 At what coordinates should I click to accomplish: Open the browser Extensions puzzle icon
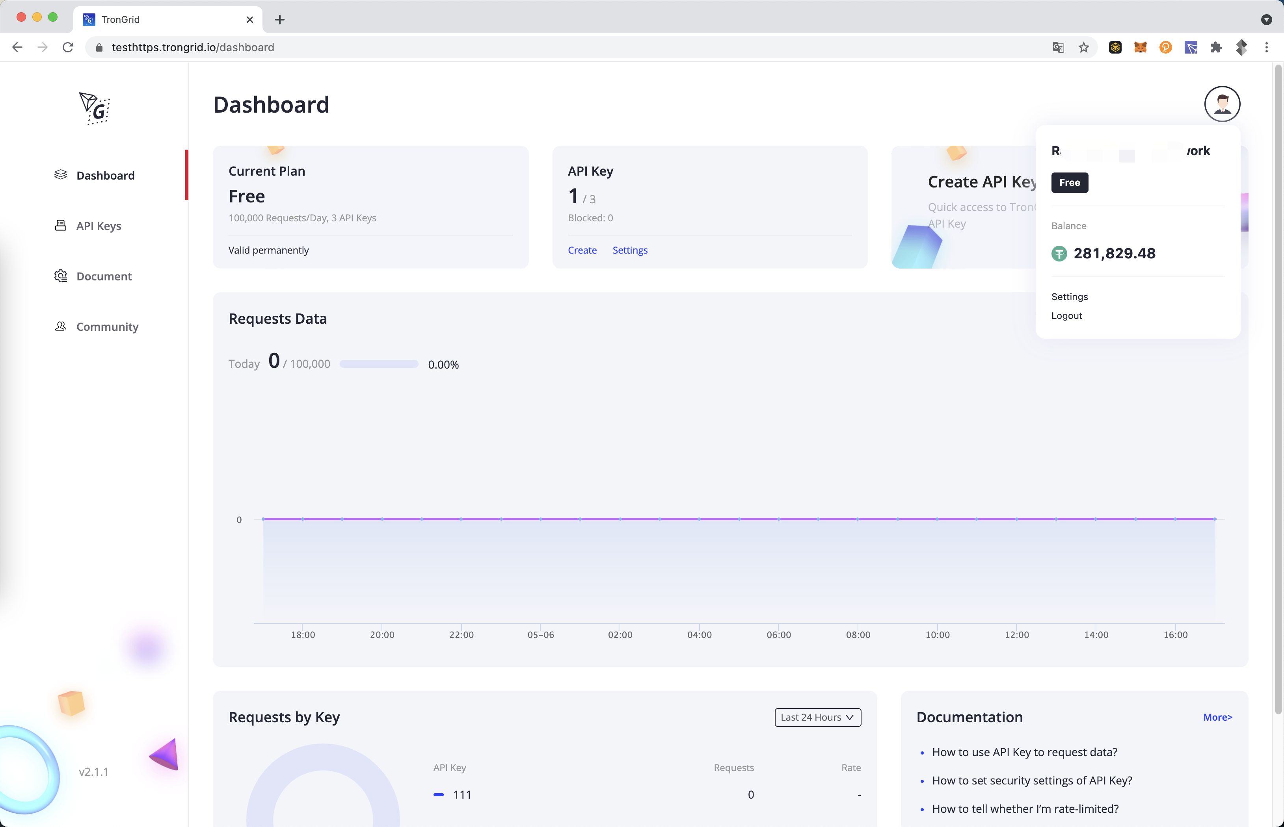tap(1216, 48)
